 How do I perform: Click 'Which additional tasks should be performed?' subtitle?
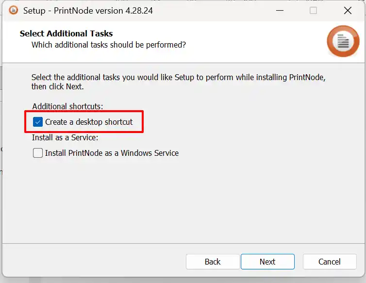[x=109, y=45]
